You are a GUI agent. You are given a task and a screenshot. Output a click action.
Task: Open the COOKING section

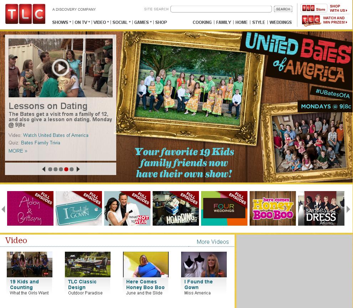click(202, 22)
